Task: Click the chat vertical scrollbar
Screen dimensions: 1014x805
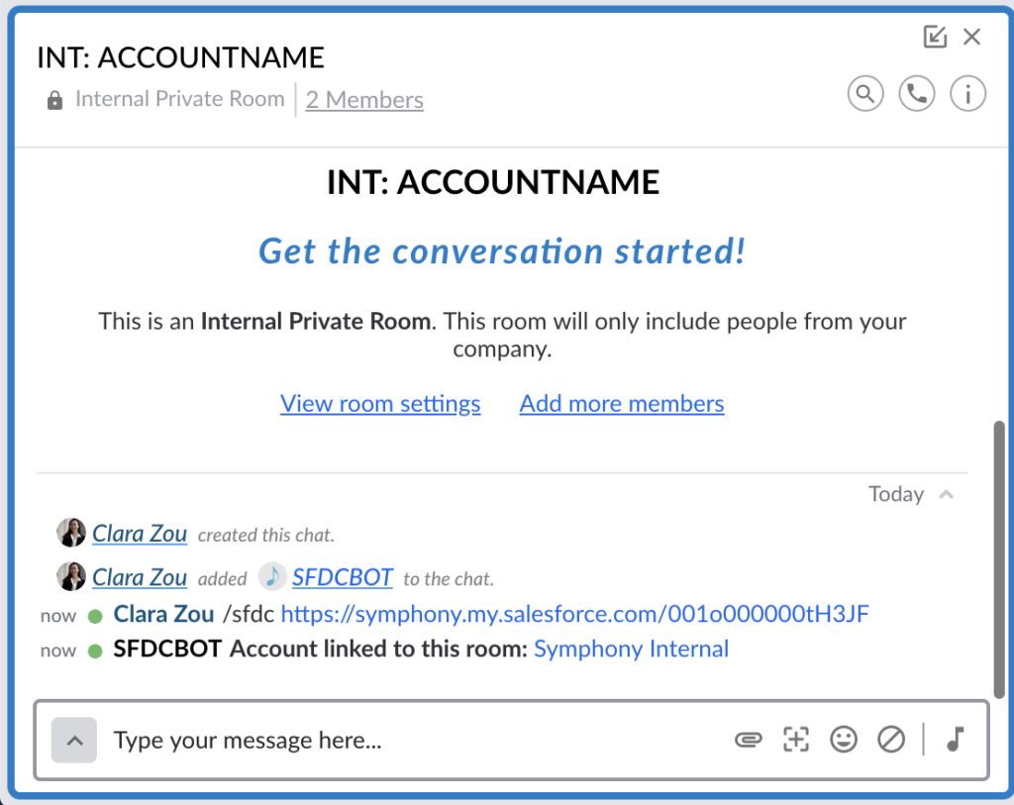Action: pyautogui.click(x=999, y=559)
